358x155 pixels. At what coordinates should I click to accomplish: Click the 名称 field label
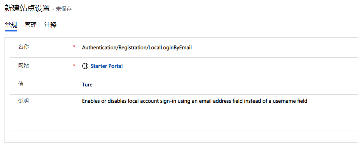[x=23, y=47]
